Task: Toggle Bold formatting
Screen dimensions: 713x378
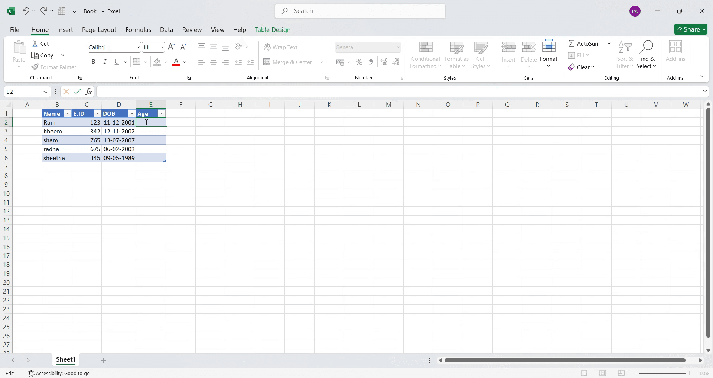Action: click(93, 62)
